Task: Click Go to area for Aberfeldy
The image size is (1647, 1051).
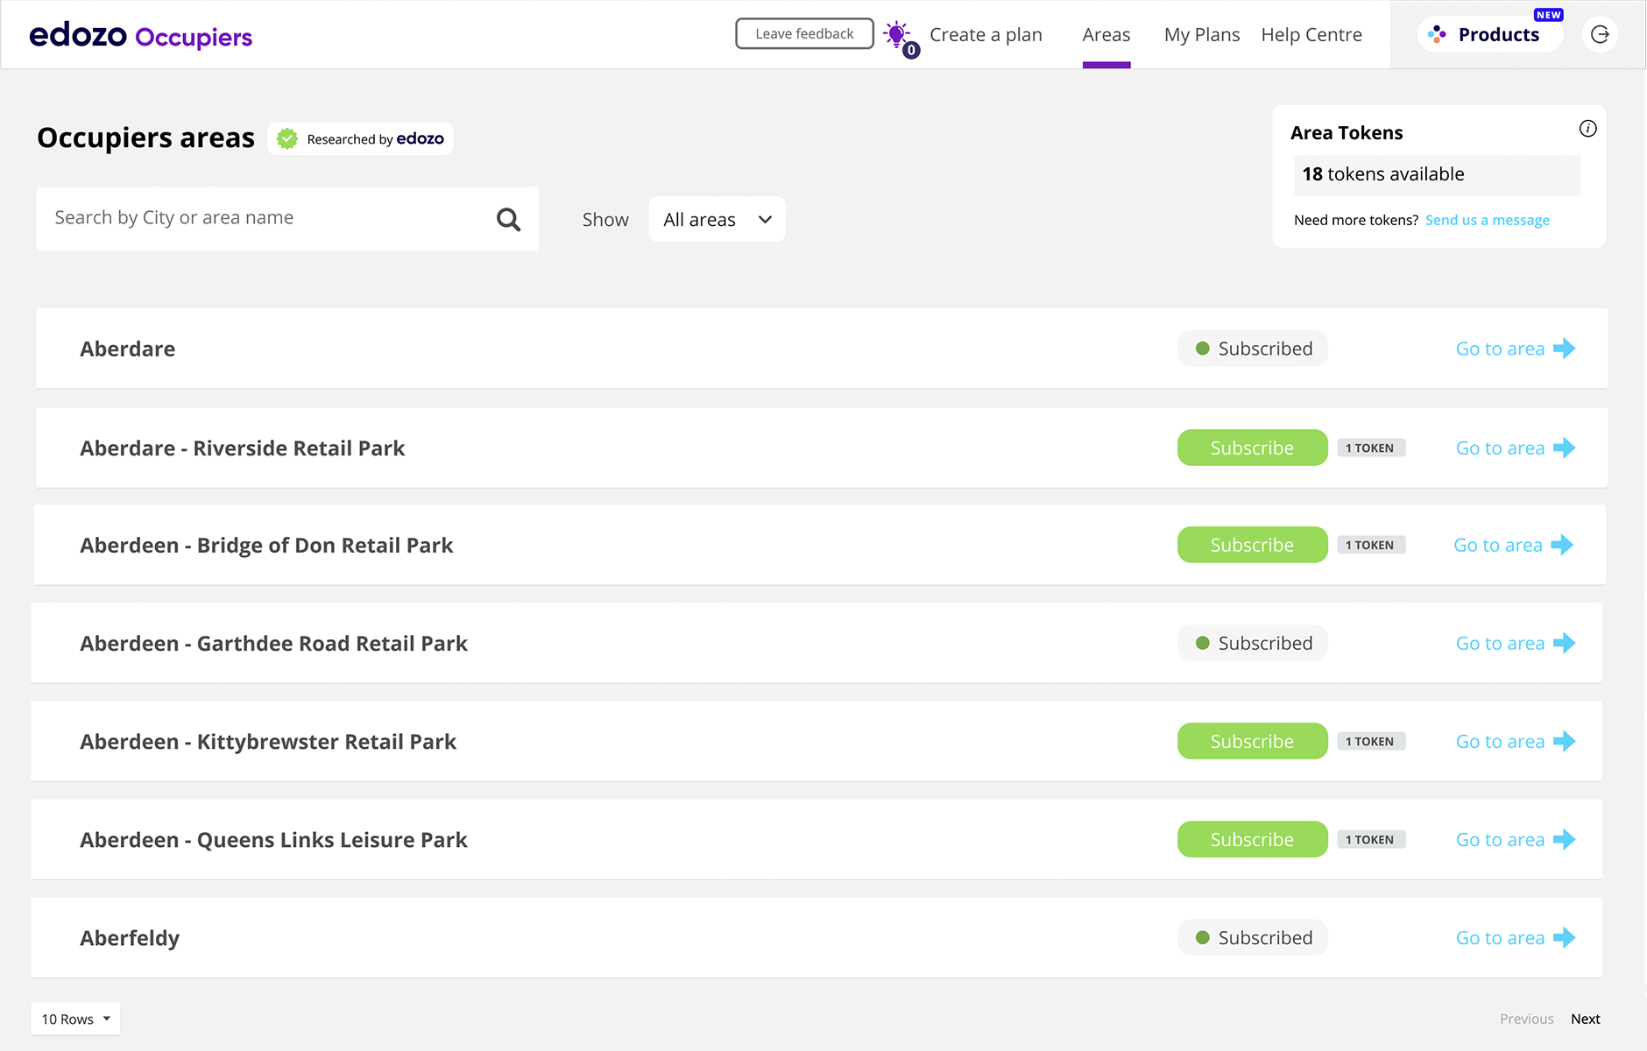Action: pyautogui.click(x=1516, y=937)
